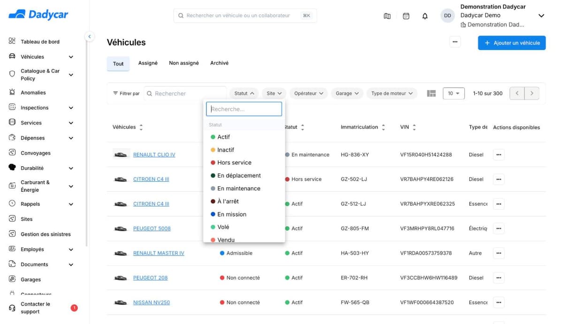Focus the status Recherche field
The width and height of the screenshot is (563, 324).
pos(244,109)
